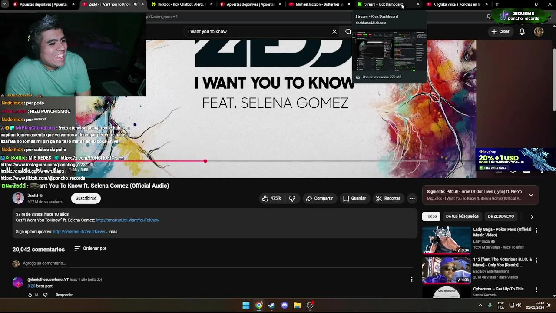556x313 pixels.
Task: Open the options menu for the Cybertron video
Action: pyautogui.click(x=536, y=290)
